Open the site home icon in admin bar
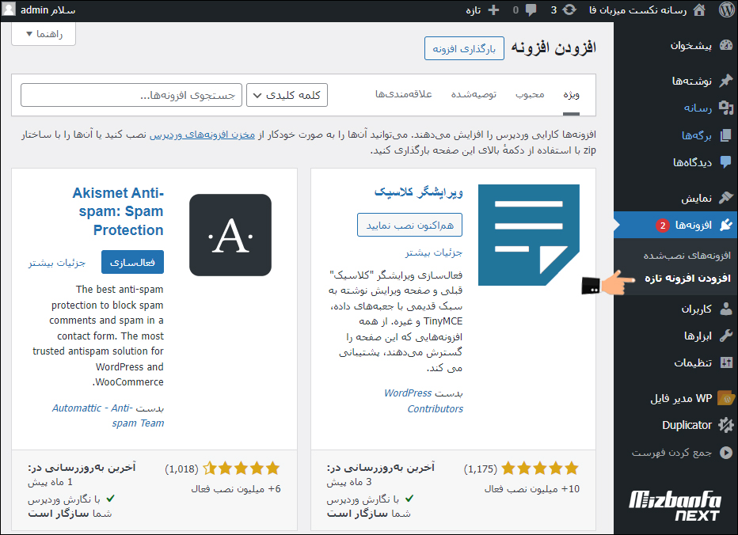738x535 pixels. (699, 9)
